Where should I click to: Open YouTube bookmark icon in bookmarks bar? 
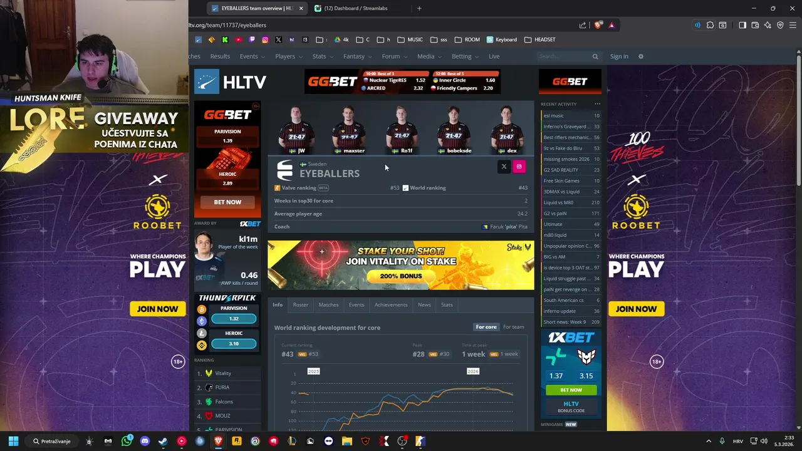pyautogui.click(x=238, y=39)
